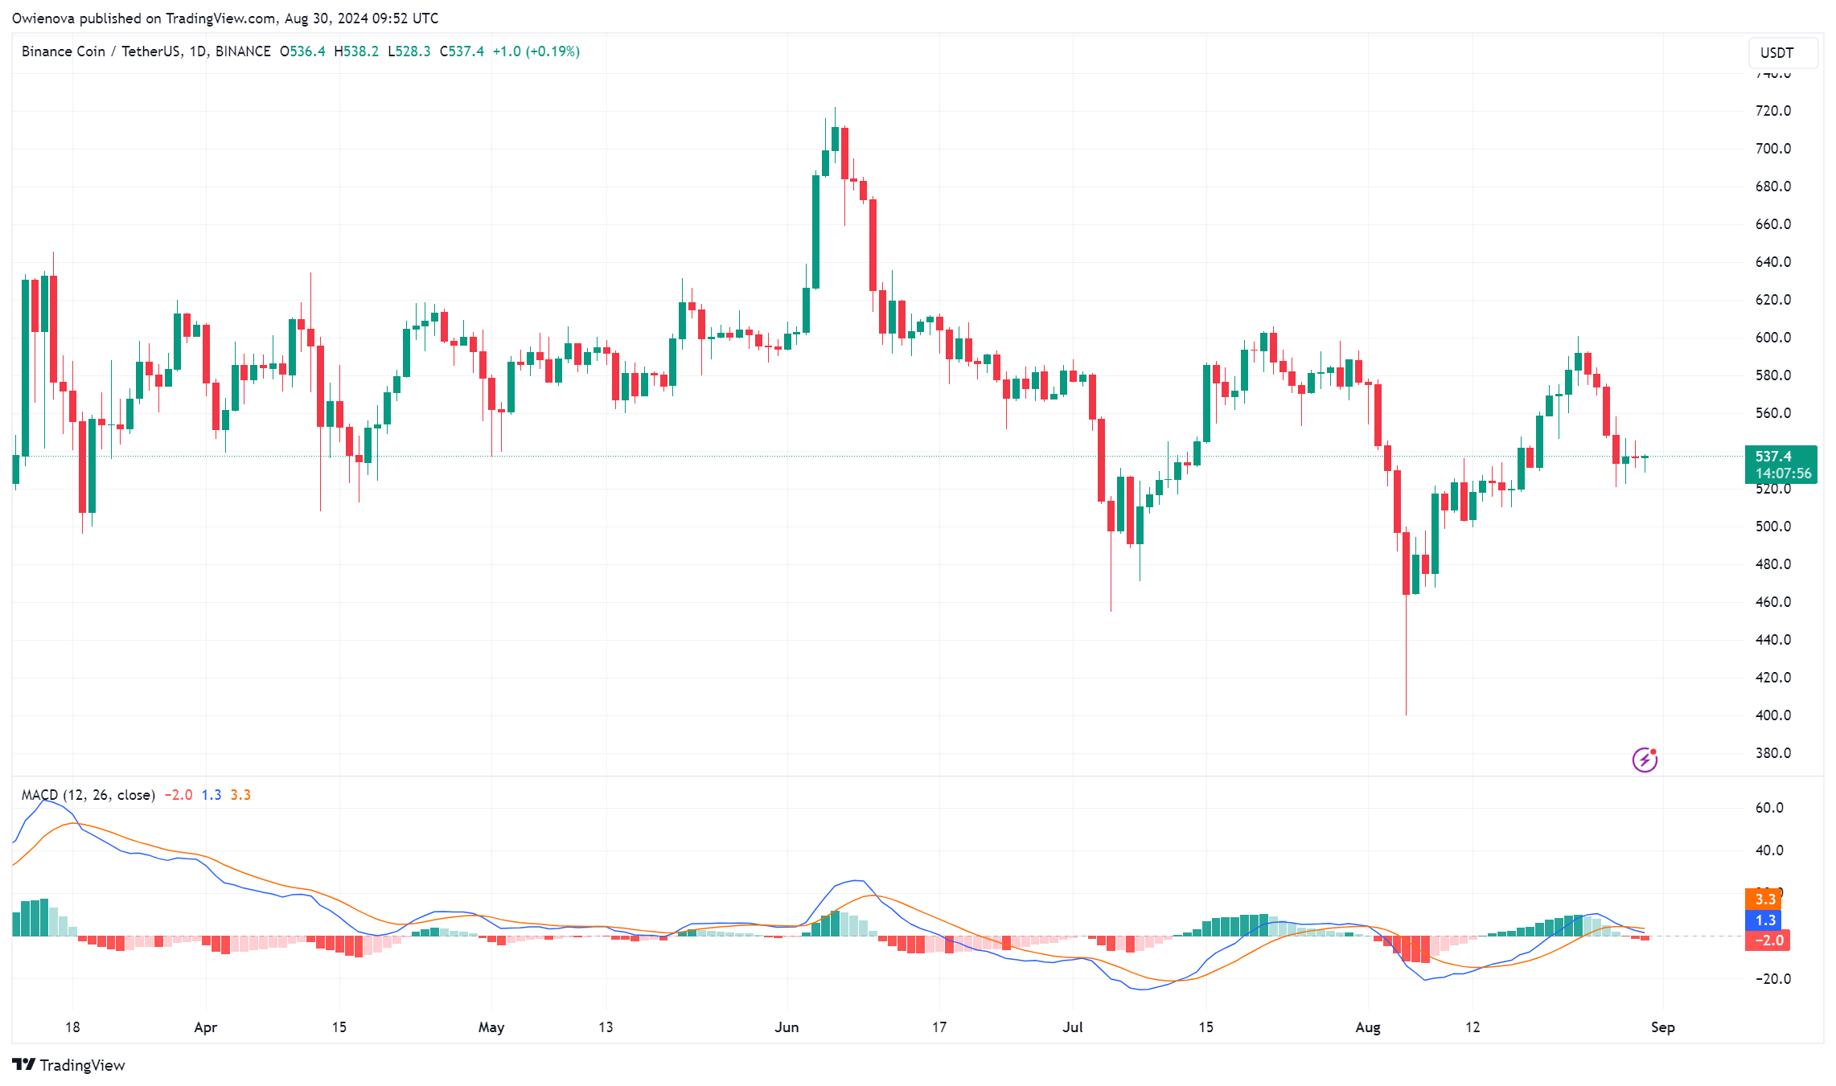Screen dimensions: 1836x1086
Task: Click the purple lightning bolt icon
Action: point(1645,759)
